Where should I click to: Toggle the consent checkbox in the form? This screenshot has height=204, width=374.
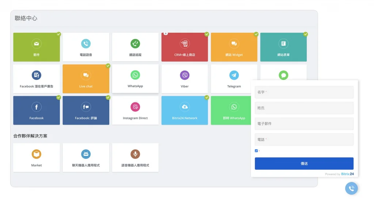tap(256, 151)
